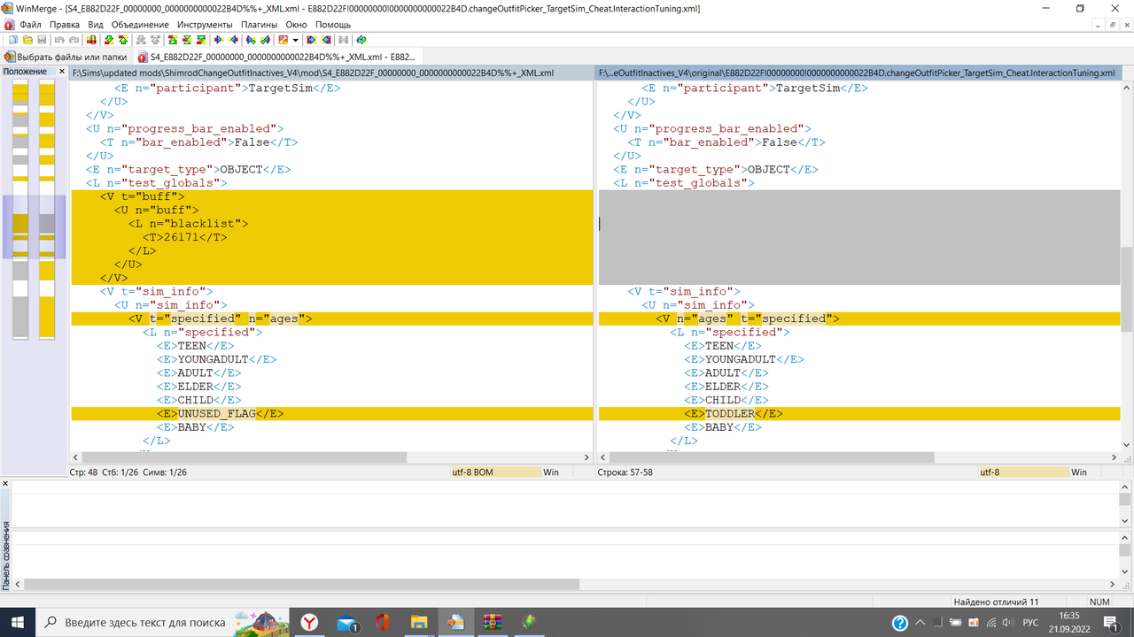Open File Explorer from taskbar
Viewport: 1134px width, 637px height.
click(x=419, y=623)
